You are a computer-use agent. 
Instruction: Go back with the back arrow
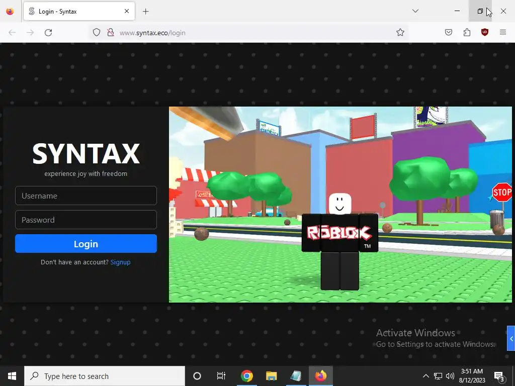(x=12, y=33)
